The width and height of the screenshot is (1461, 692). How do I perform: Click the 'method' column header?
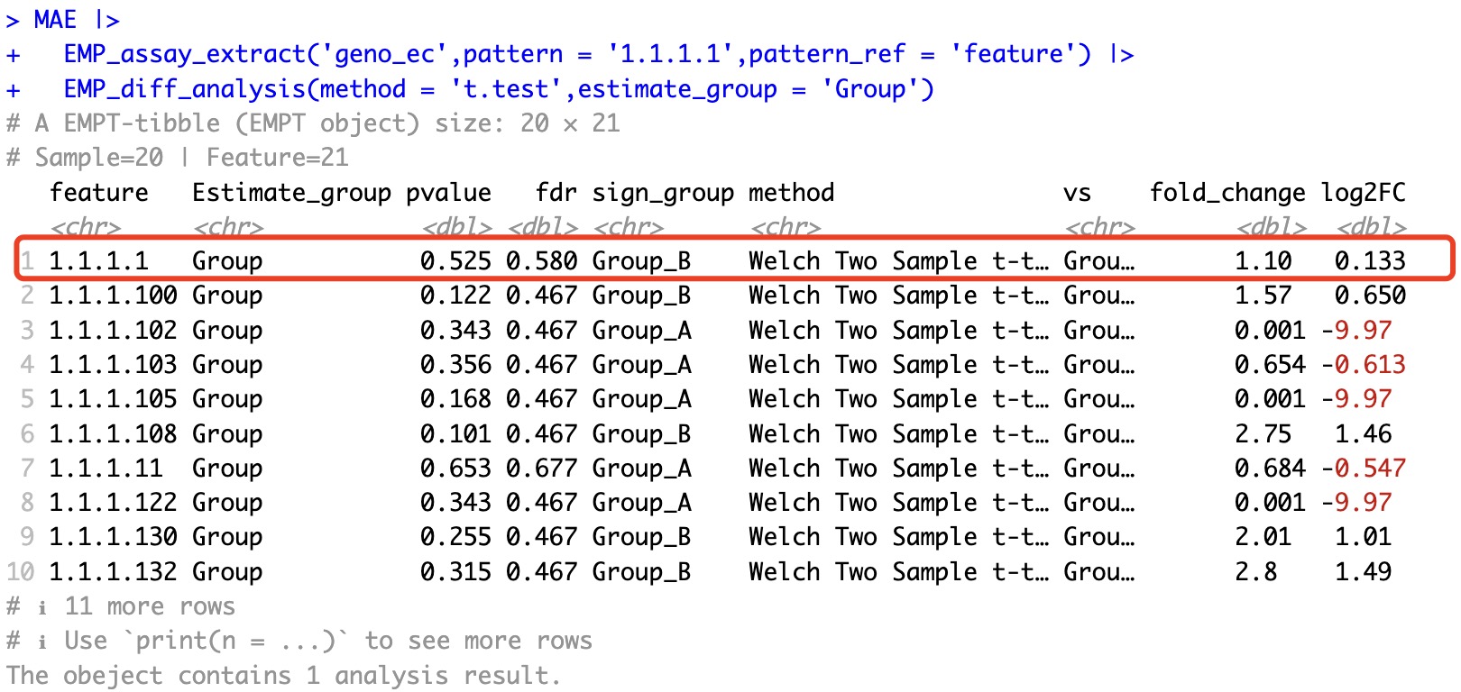(791, 193)
